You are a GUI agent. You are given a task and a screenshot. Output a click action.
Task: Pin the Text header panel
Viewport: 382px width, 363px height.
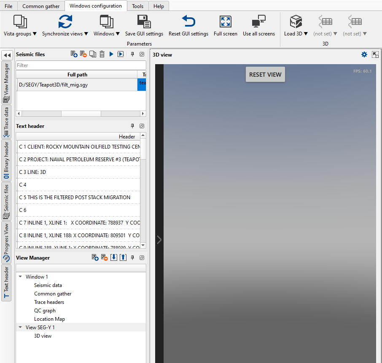(132, 126)
